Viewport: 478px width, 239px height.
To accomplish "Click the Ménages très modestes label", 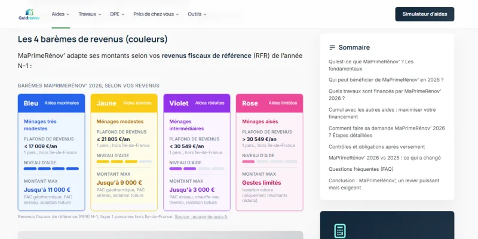I will click(40, 125).
